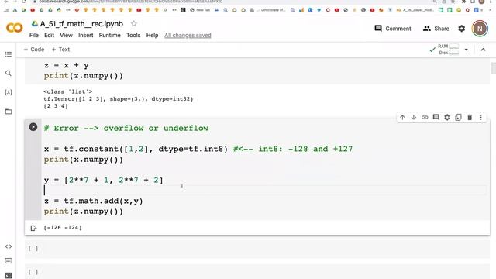Viewport: 496px width, 279px height.
Task: Open the Edit menu
Action: point(49,35)
